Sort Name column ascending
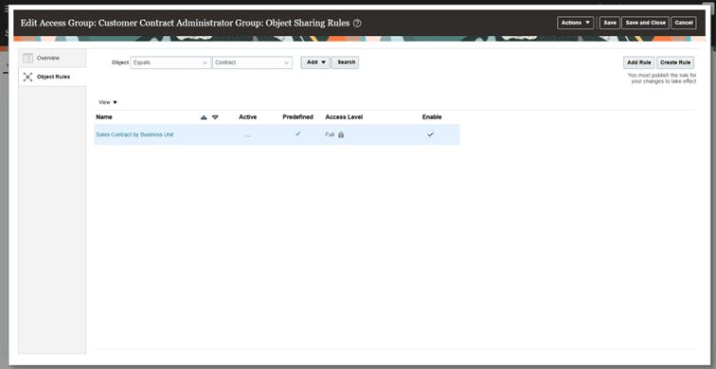The image size is (716, 369). [204, 117]
